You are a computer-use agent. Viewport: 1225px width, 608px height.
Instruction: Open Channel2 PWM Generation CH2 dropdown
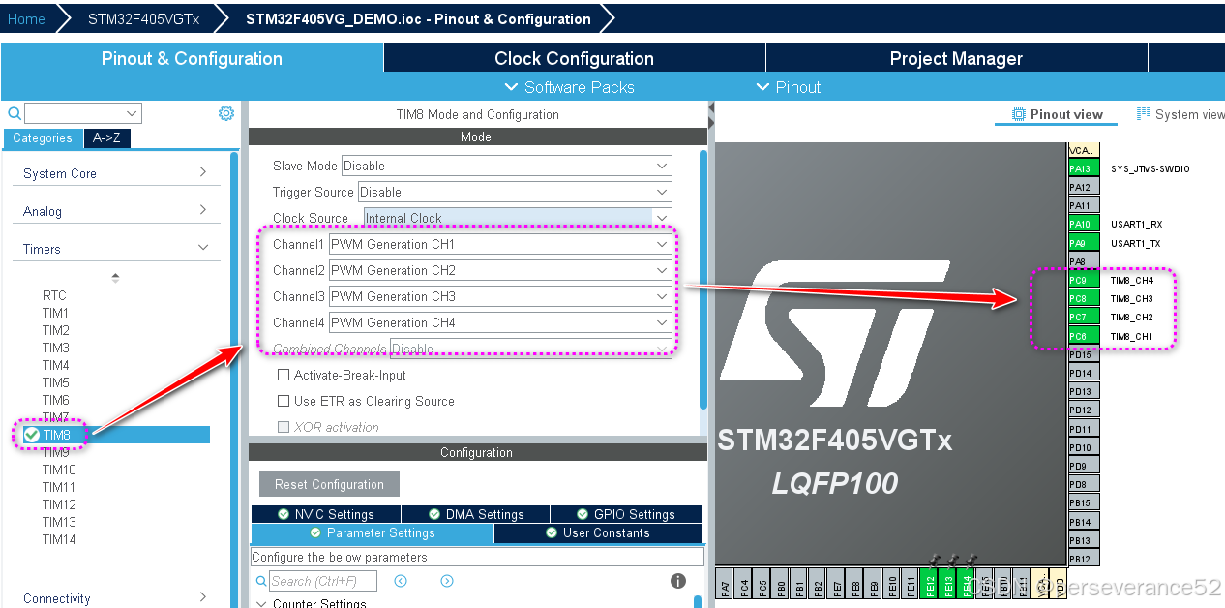coord(500,270)
